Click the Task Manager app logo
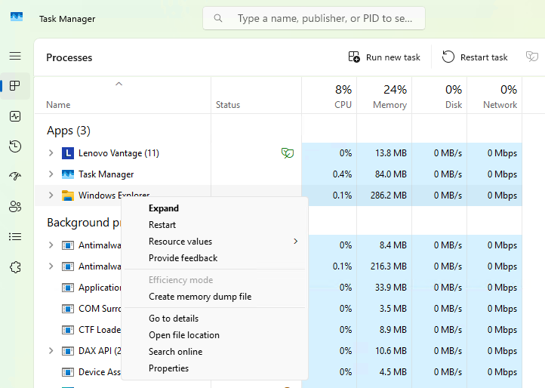The image size is (545, 388). point(17,17)
